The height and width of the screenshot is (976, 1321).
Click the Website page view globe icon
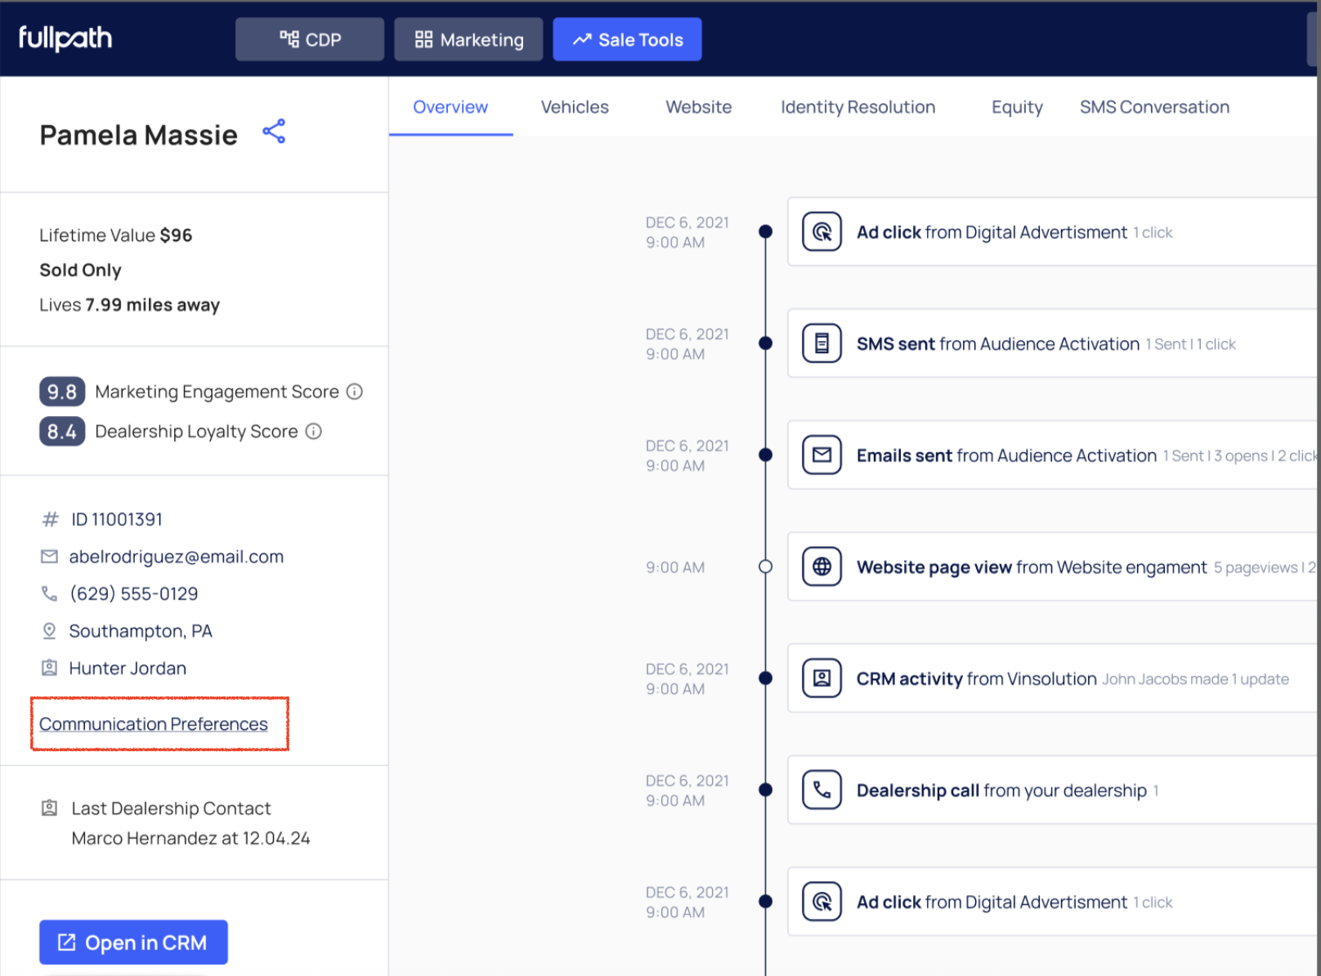coord(822,566)
